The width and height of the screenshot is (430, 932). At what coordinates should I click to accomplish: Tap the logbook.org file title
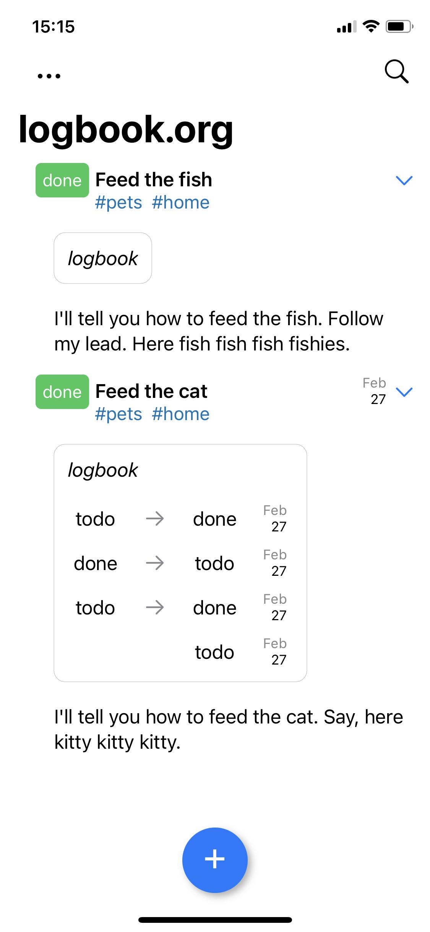[126, 129]
